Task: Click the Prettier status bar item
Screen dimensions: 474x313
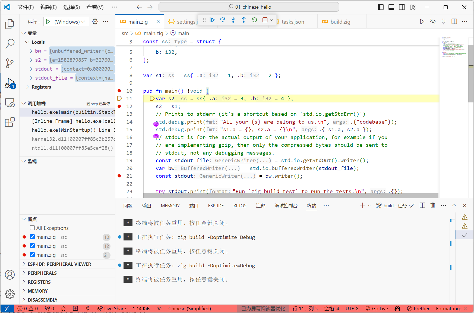Action: (x=418, y=308)
